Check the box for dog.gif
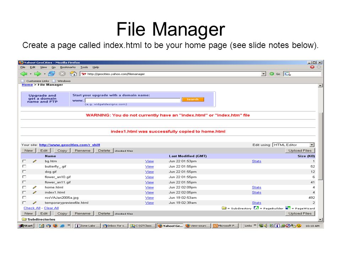341x256 pixels. coord(24,171)
